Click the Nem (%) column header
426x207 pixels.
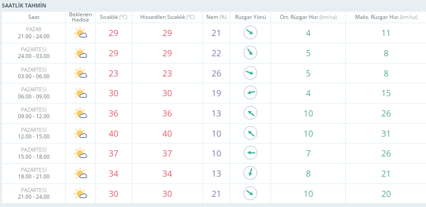click(216, 17)
